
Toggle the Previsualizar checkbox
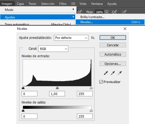[101, 82]
